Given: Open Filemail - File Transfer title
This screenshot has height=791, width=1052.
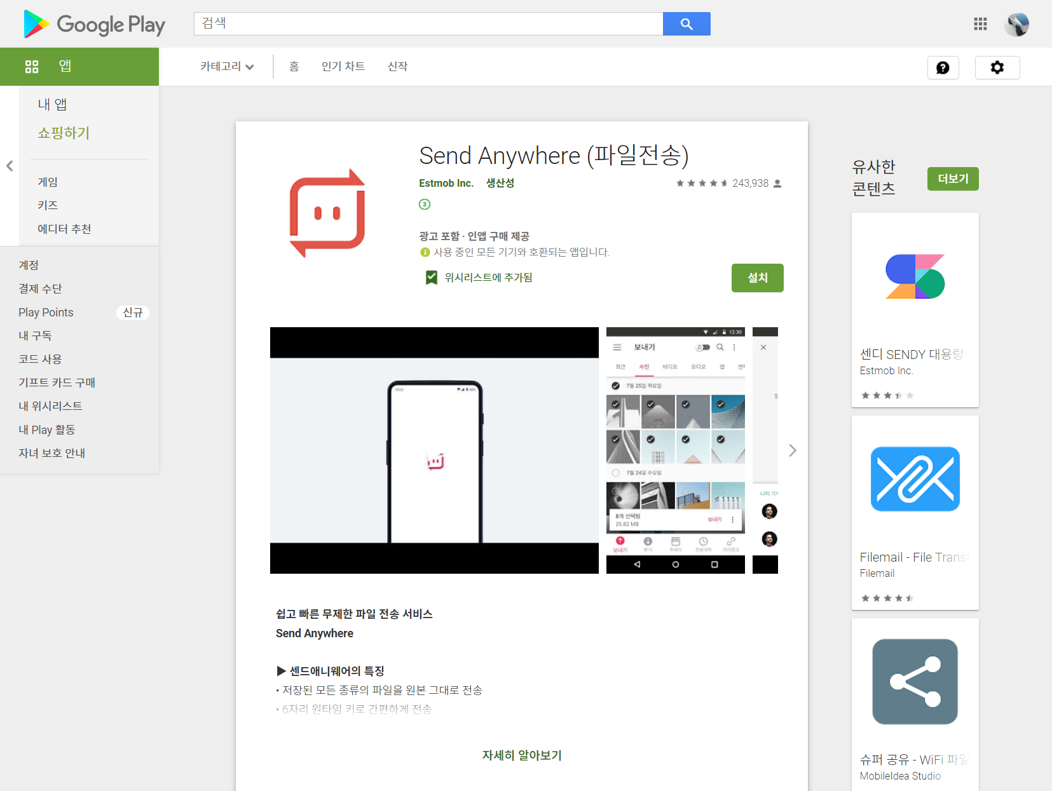Looking at the screenshot, I should click(x=913, y=557).
